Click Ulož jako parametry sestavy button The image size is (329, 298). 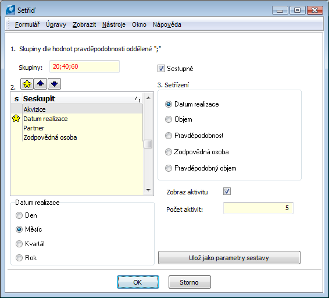(229, 258)
